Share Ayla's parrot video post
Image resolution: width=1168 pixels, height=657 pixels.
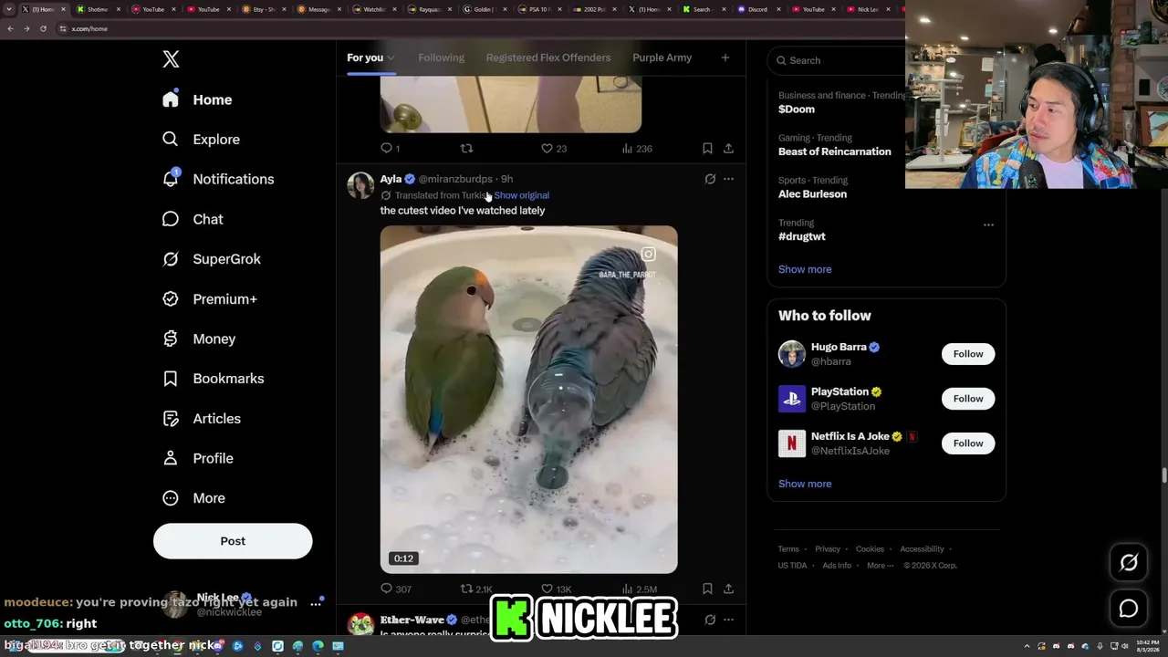point(728,589)
